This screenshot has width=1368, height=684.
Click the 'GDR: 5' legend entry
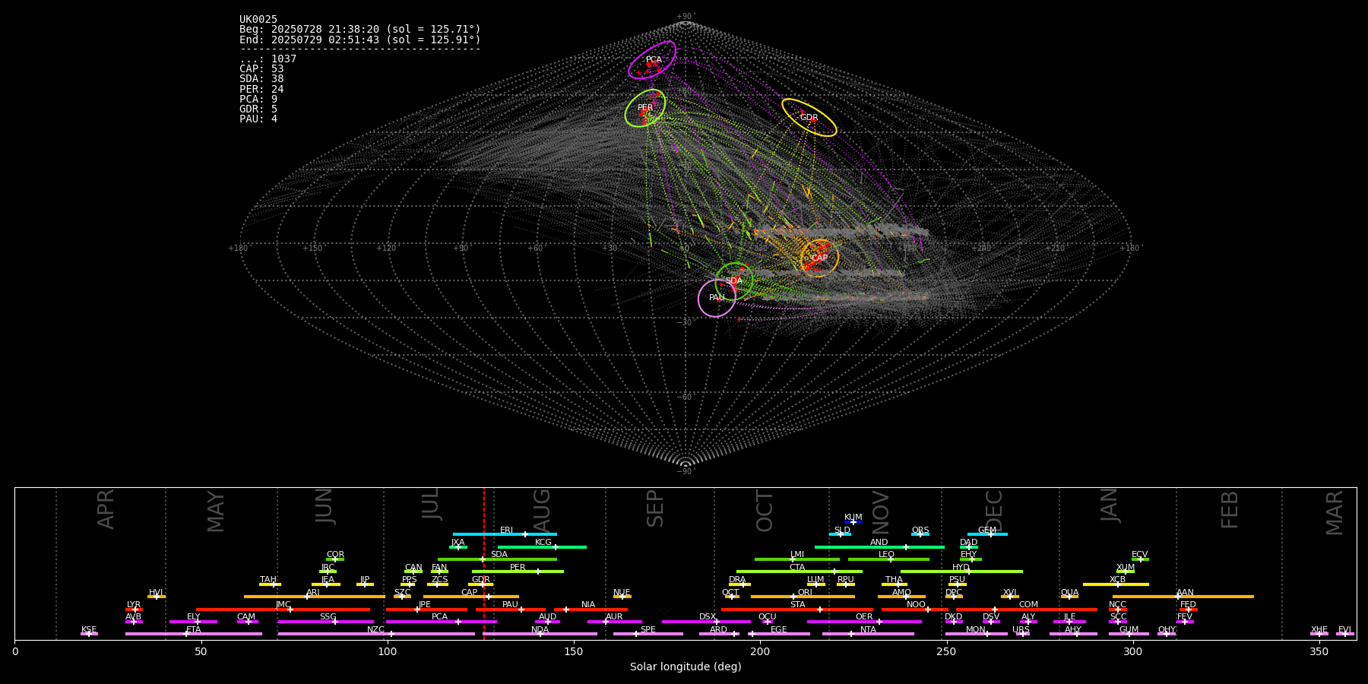click(258, 109)
